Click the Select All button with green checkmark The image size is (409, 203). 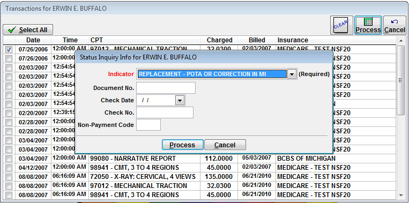pyautogui.click(x=28, y=29)
